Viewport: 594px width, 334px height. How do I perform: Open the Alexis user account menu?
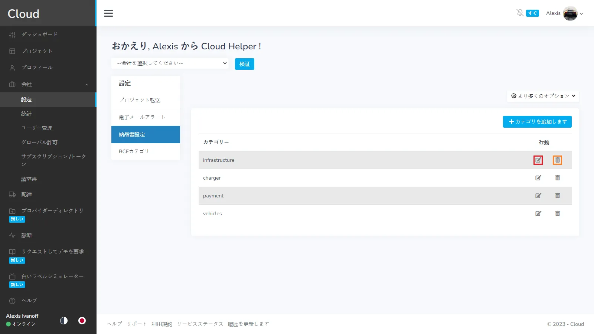[x=564, y=13]
